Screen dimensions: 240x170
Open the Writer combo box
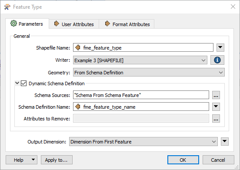click(140, 60)
